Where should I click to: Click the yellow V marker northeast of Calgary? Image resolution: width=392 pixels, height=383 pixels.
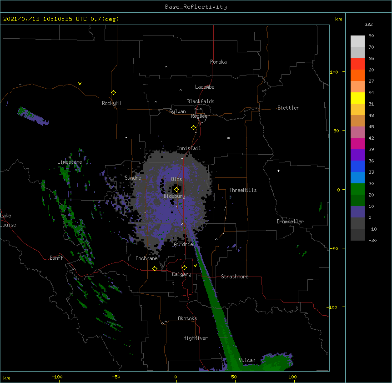point(195,266)
